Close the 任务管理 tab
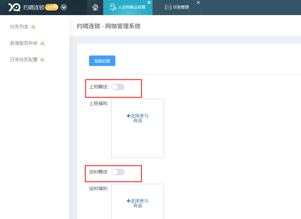 [198, 3]
